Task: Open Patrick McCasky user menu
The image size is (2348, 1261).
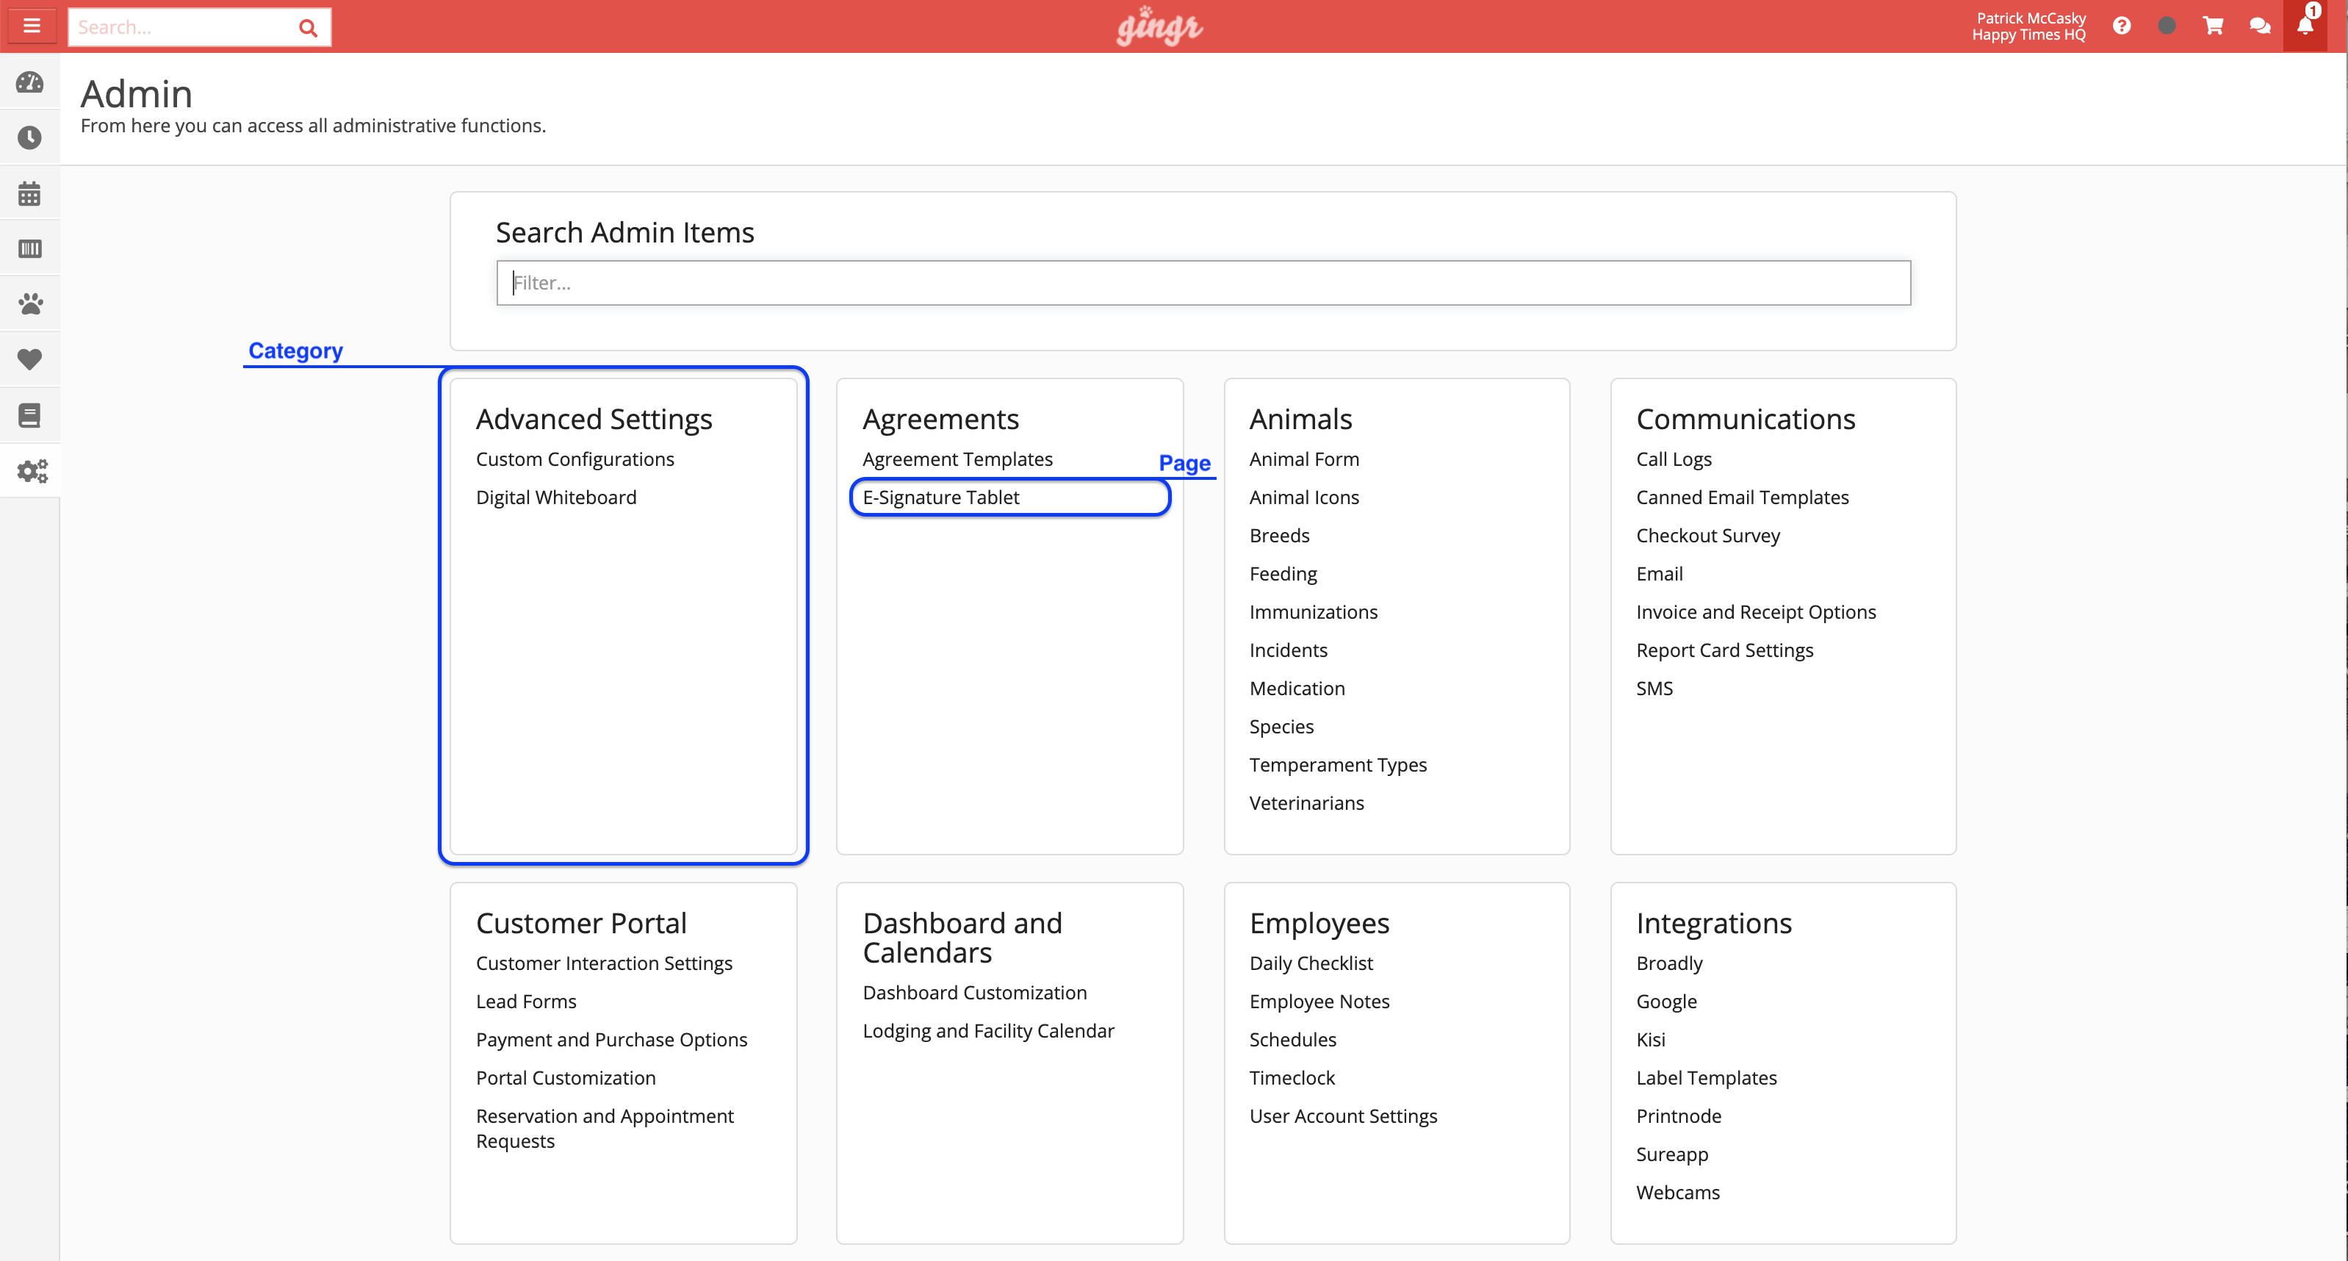Action: click(x=2029, y=26)
